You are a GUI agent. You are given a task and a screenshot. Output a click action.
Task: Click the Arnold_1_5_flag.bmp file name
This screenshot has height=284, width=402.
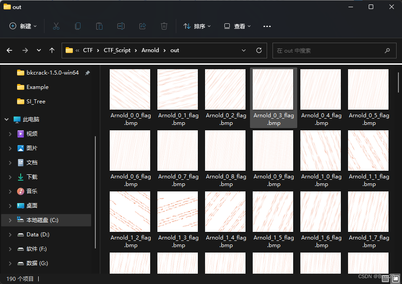tap(273, 241)
